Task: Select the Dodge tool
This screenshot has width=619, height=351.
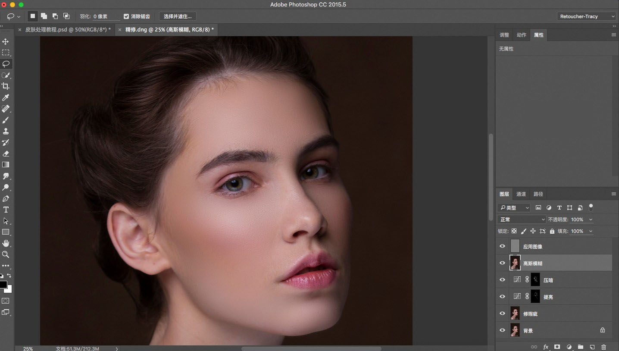Action: coord(6,187)
